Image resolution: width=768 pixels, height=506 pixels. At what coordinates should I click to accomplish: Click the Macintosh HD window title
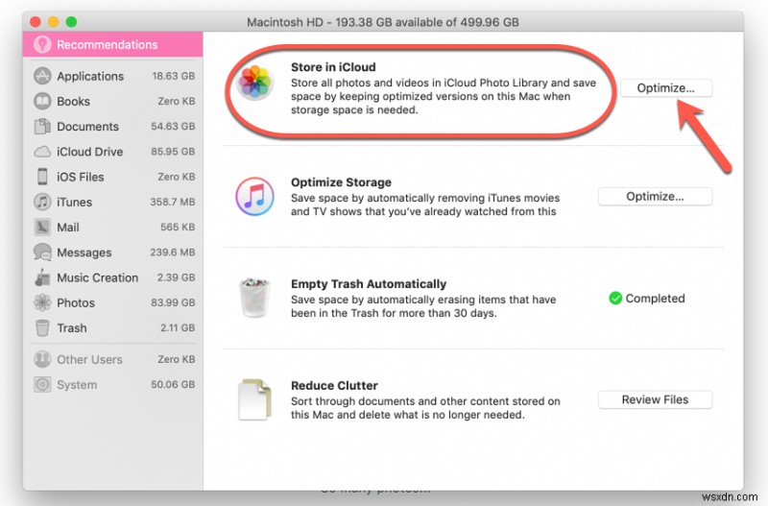point(382,22)
